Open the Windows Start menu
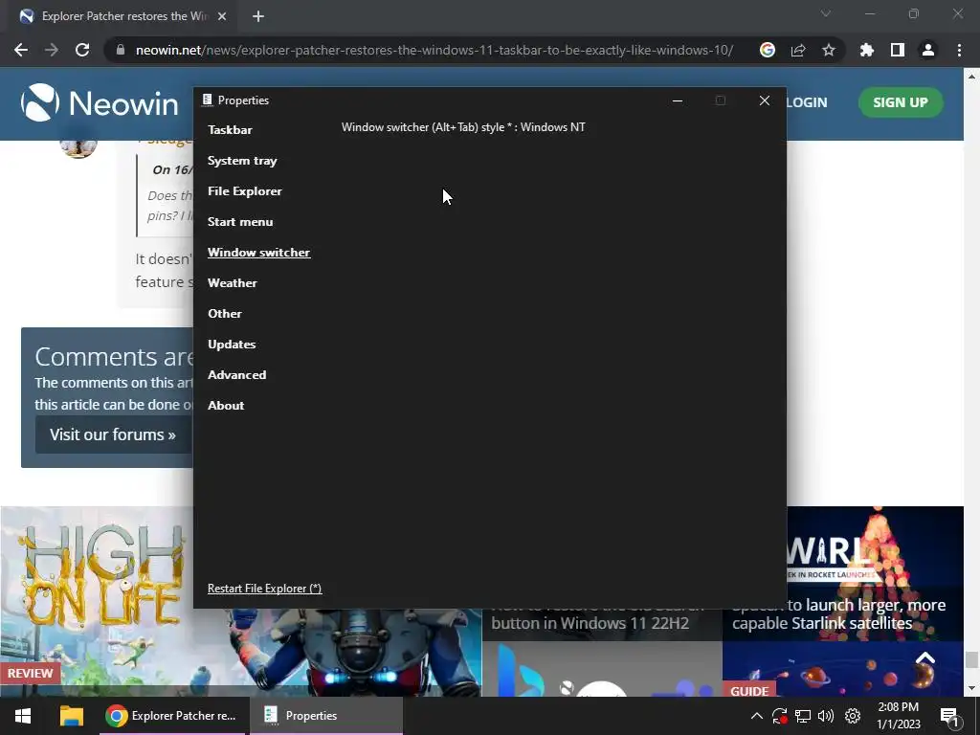Image resolution: width=980 pixels, height=735 pixels. pyautogui.click(x=23, y=716)
